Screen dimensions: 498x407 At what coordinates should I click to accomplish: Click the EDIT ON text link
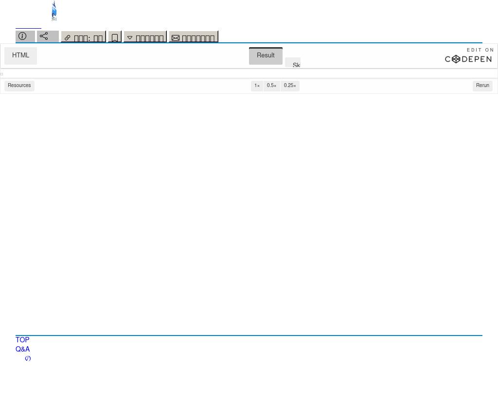click(x=480, y=50)
